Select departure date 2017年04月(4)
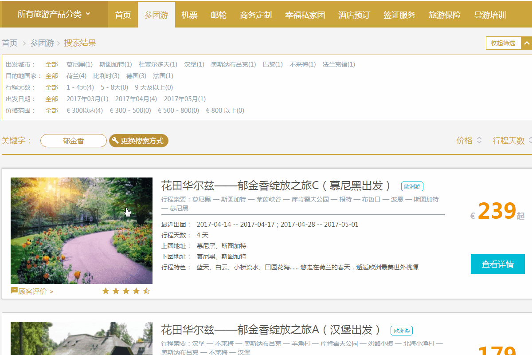Screen dimensions: 532x355 (x=136, y=99)
